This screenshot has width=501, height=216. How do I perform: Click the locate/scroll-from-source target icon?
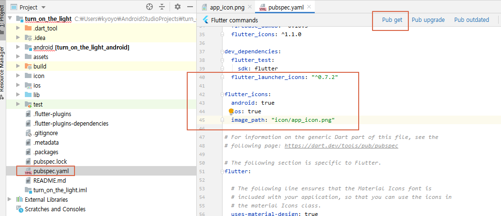tap(149, 7)
